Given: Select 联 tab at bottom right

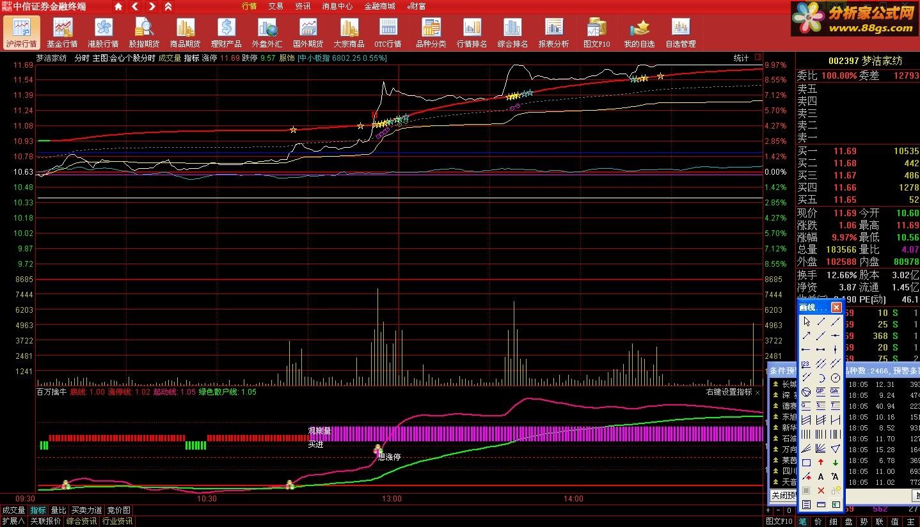Looking at the screenshot, I should coord(880,521).
